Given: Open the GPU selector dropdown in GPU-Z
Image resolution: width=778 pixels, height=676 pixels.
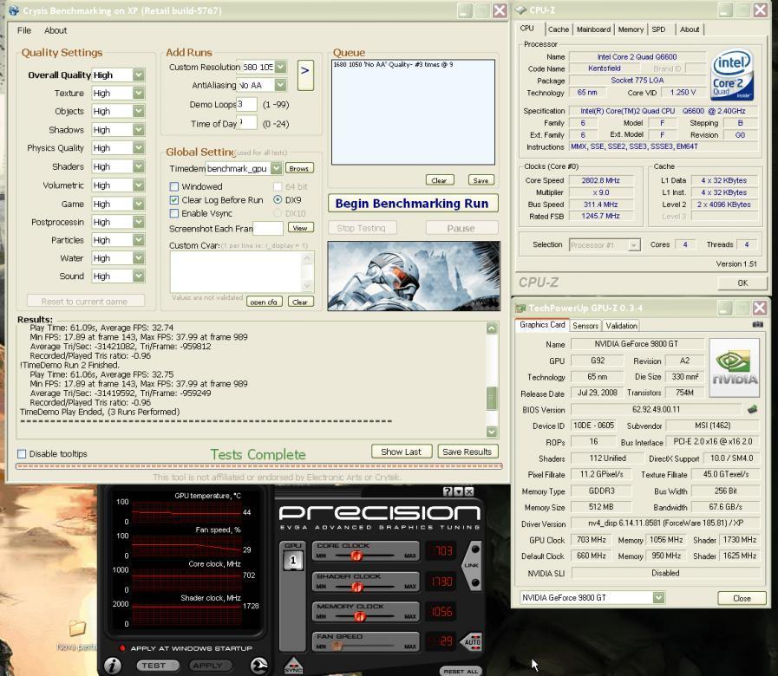Looking at the screenshot, I should (658, 597).
